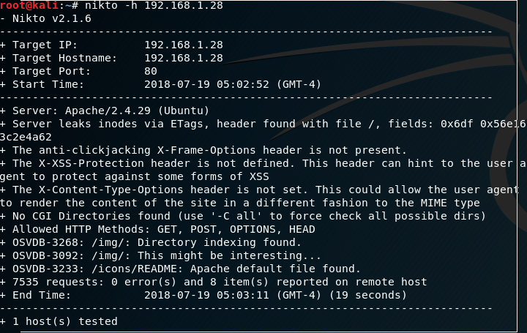The image size is (527, 333).
Task: Click the End Time timestamp line
Action: click(203, 295)
